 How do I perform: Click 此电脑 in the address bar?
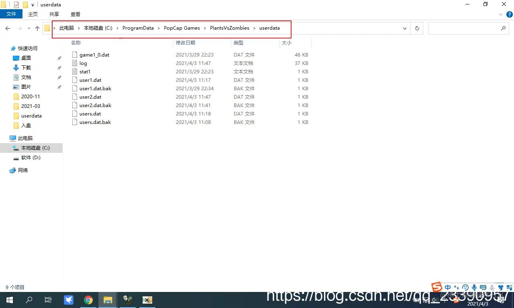[x=67, y=28]
